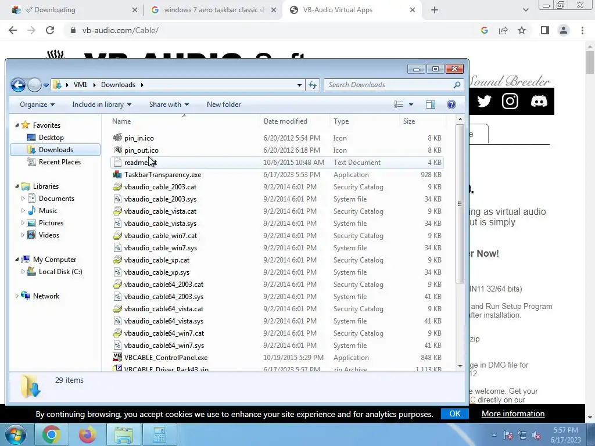Click file list scroll down arrow

[460, 366]
